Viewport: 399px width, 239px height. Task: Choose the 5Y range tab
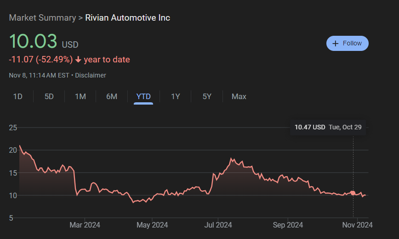click(207, 96)
